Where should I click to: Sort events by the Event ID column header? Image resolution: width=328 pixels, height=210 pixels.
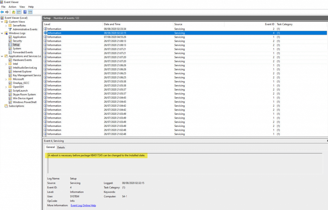coord(250,24)
